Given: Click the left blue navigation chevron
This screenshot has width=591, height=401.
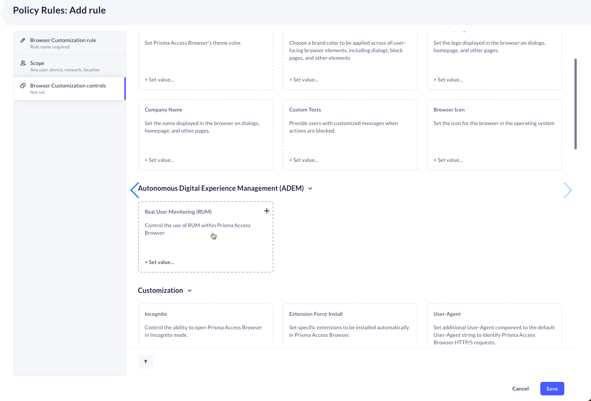Looking at the screenshot, I should [134, 190].
